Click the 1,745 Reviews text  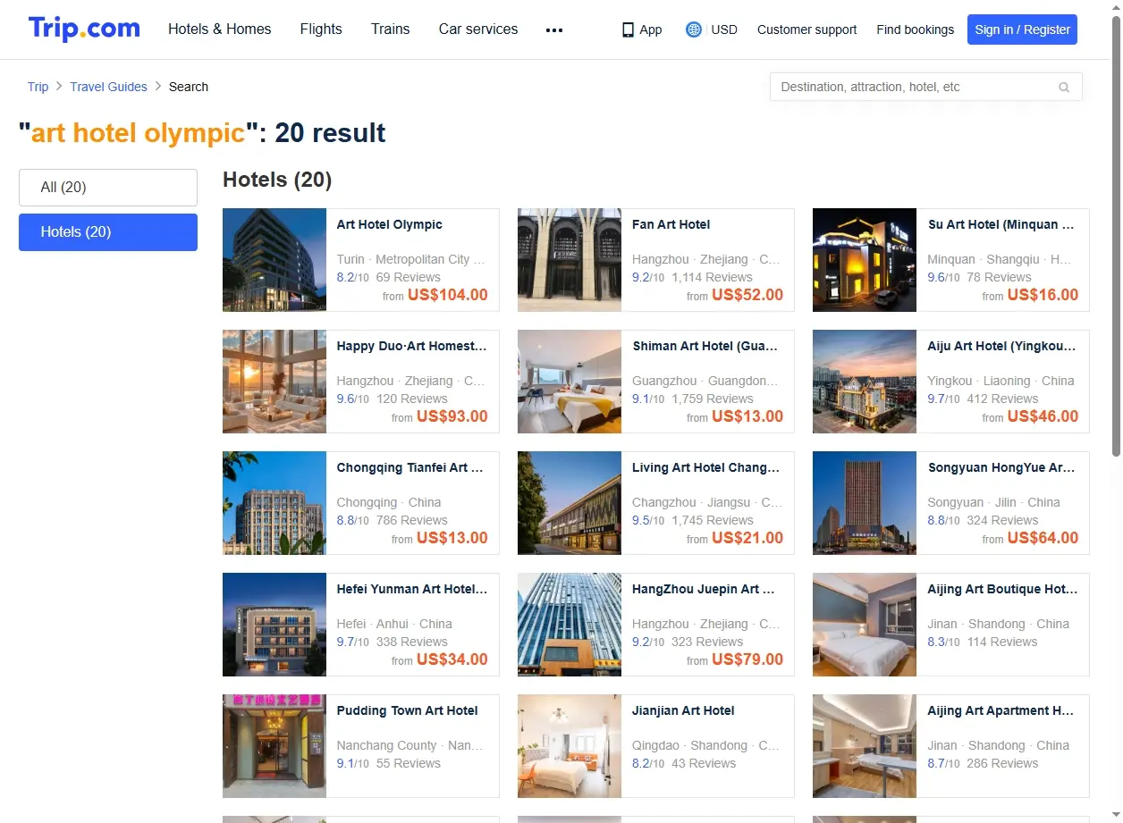(x=713, y=520)
